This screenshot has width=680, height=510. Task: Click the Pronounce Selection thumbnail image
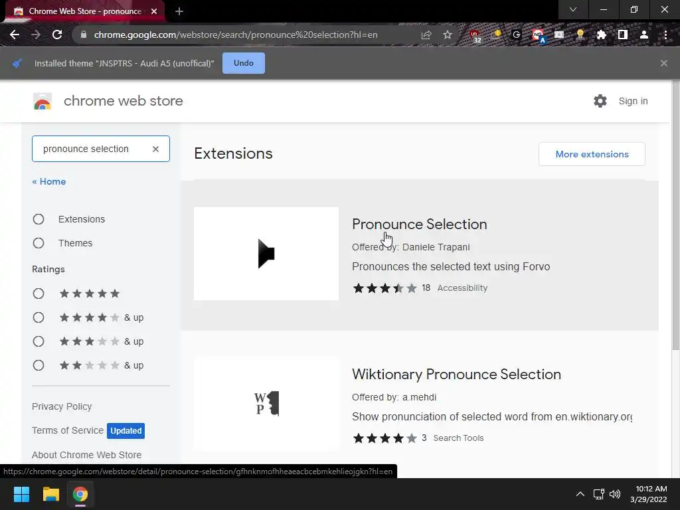tap(266, 254)
